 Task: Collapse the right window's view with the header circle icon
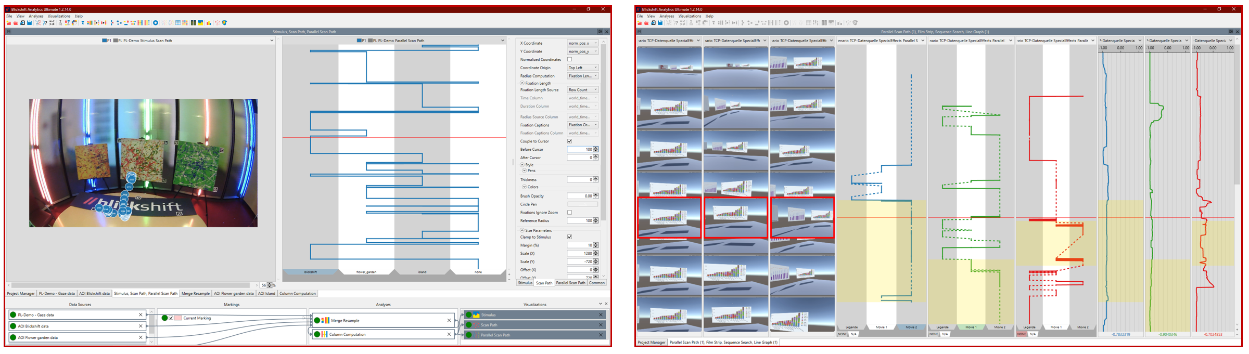pos(640,32)
